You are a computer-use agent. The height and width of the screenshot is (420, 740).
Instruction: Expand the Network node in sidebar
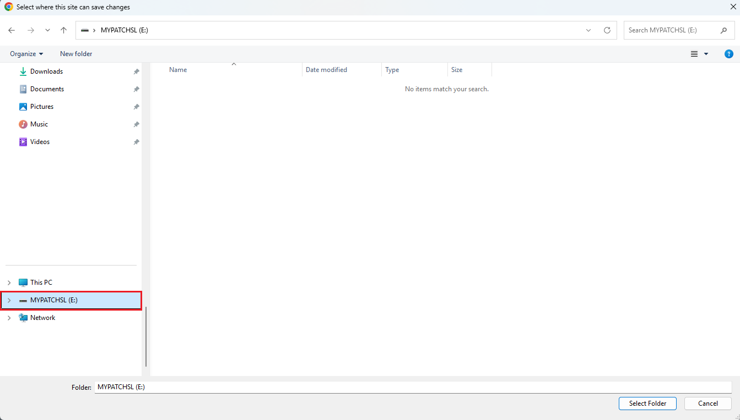tap(8, 317)
